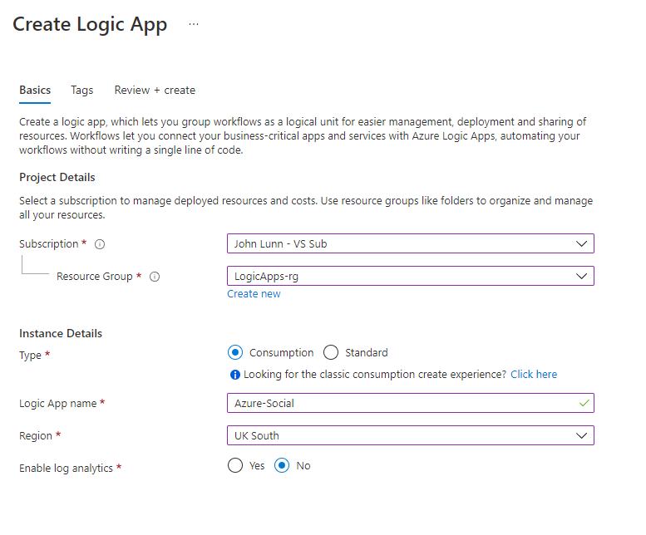
Task: Click the green checkmark in Logic App name
Action: tap(584, 403)
